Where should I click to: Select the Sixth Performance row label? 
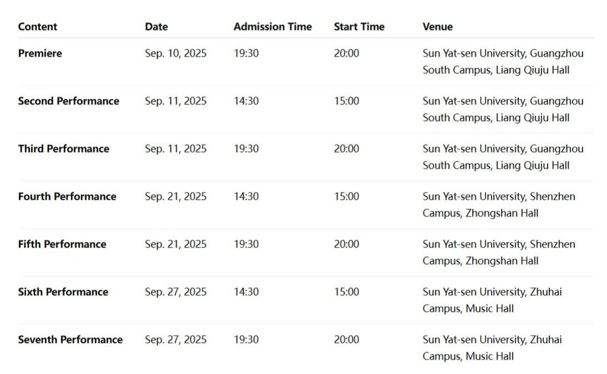[63, 292]
